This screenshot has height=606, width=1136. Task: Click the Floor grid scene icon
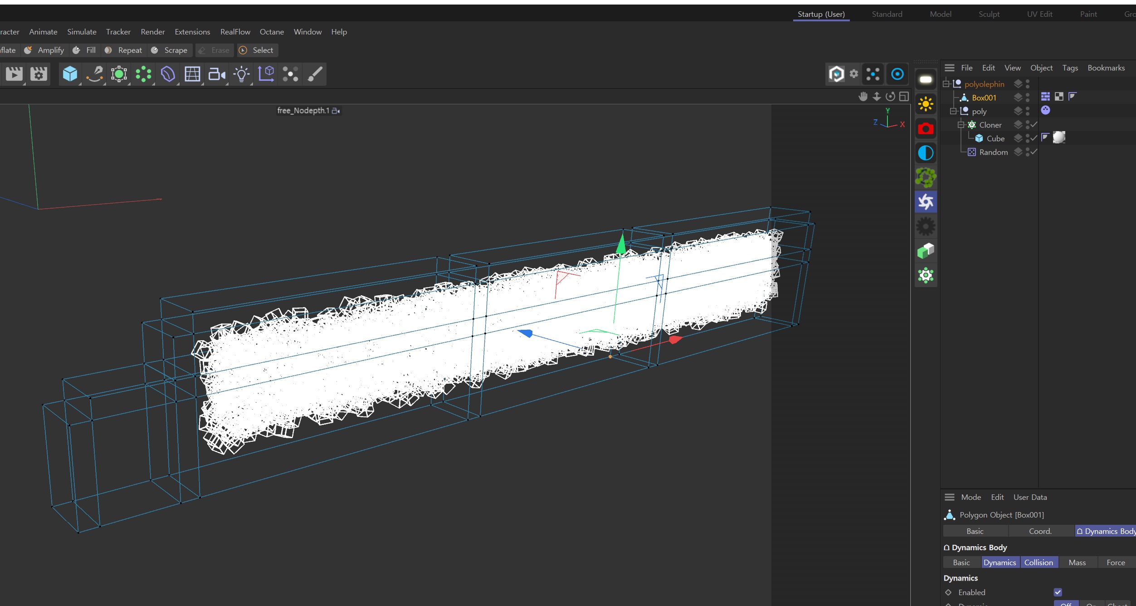tap(192, 74)
